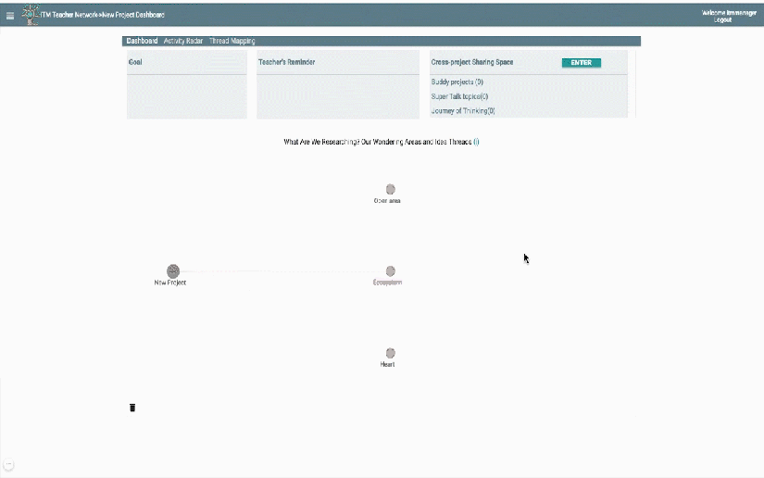Open the Thread Mapping tab
Screen dimensions: 764x478
tap(232, 42)
